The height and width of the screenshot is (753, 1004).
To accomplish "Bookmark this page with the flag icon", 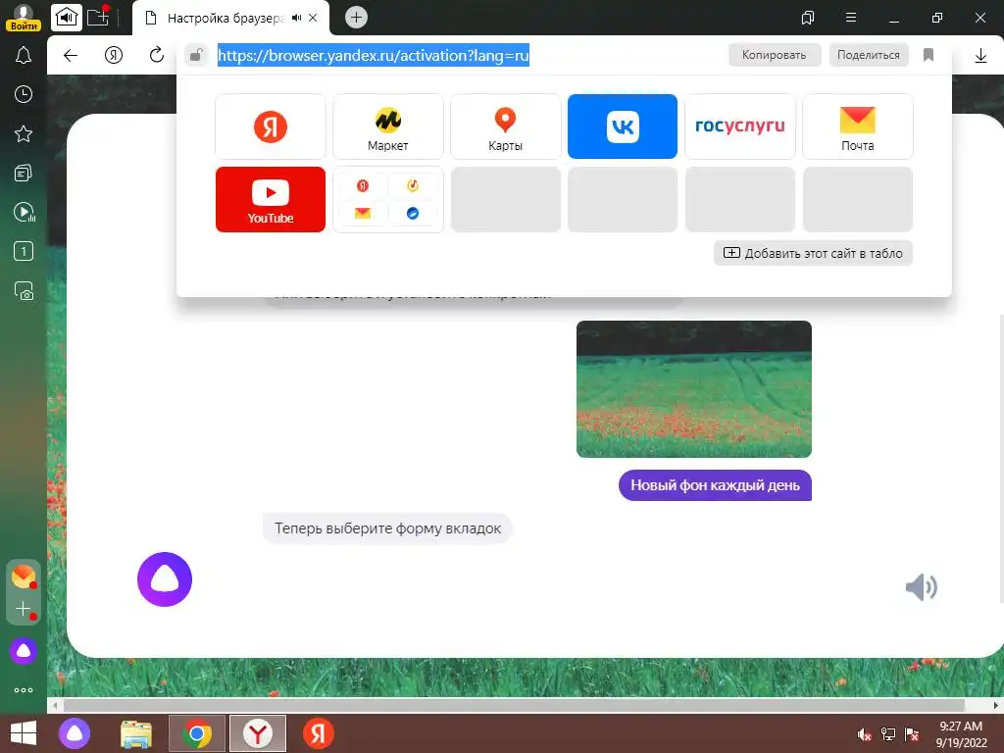I will click(929, 55).
